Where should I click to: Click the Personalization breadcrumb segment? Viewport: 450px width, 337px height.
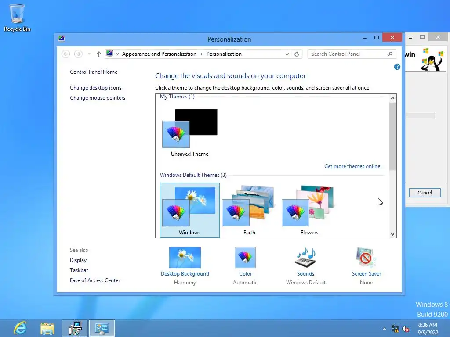tap(224, 54)
